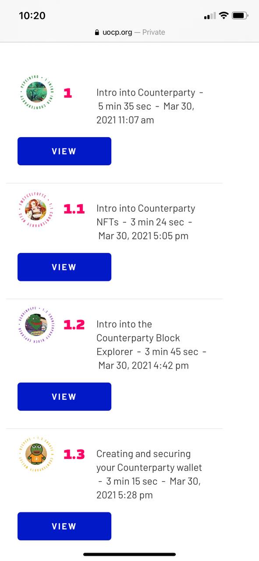Viewport: 259px width, 561px height.
Task: Open 'Creating and securing your Counterparty wallet' text
Action: [149, 460]
